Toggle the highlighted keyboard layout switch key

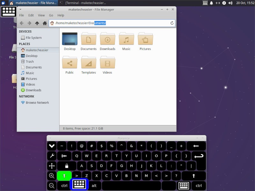[79, 185]
